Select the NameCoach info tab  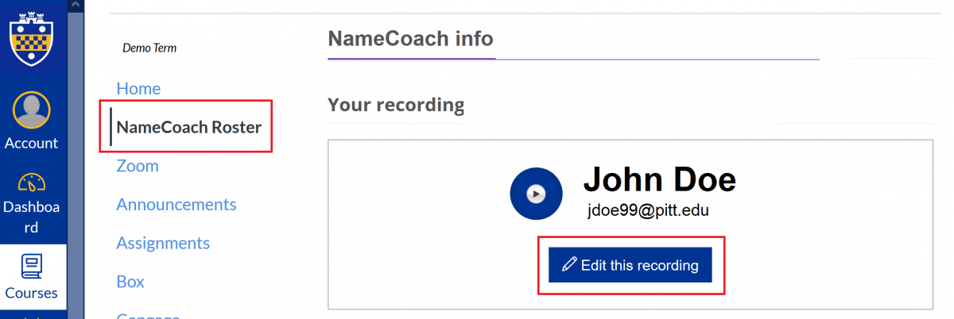pyautogui.click(x=411, y=39)
